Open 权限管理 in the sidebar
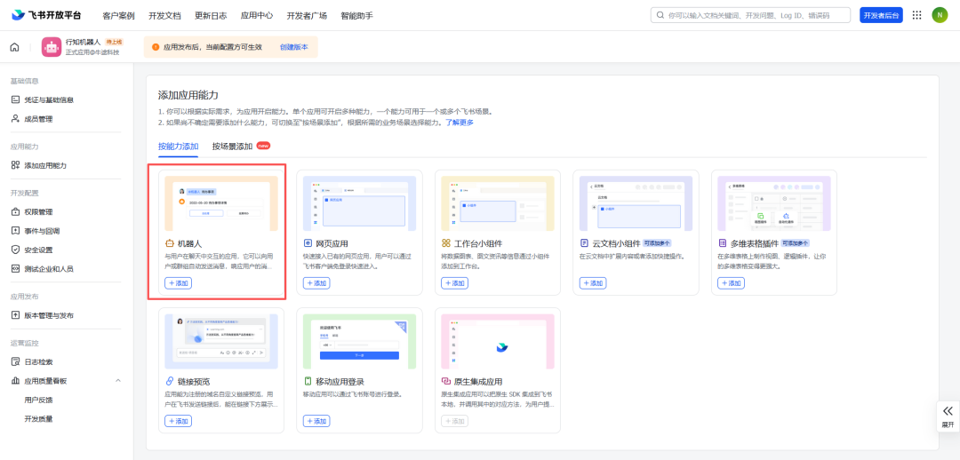This screenshot has width=960, height=460. (x=38, y=212)
